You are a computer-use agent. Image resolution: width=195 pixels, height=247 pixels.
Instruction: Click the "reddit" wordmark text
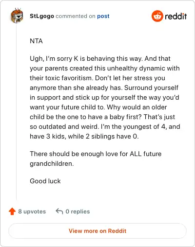pyautogui.click(x=175, y=16)
